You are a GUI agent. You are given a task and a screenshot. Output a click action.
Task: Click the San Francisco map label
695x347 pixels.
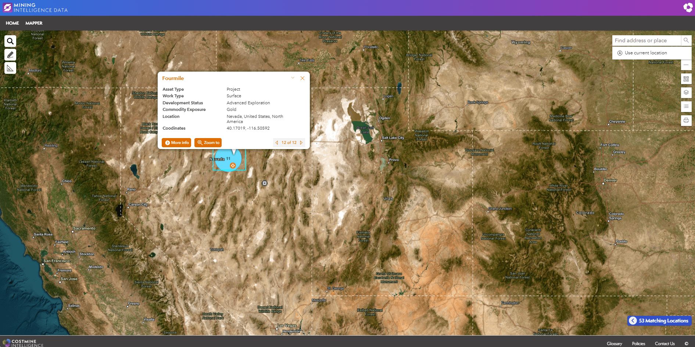(56, 261)
